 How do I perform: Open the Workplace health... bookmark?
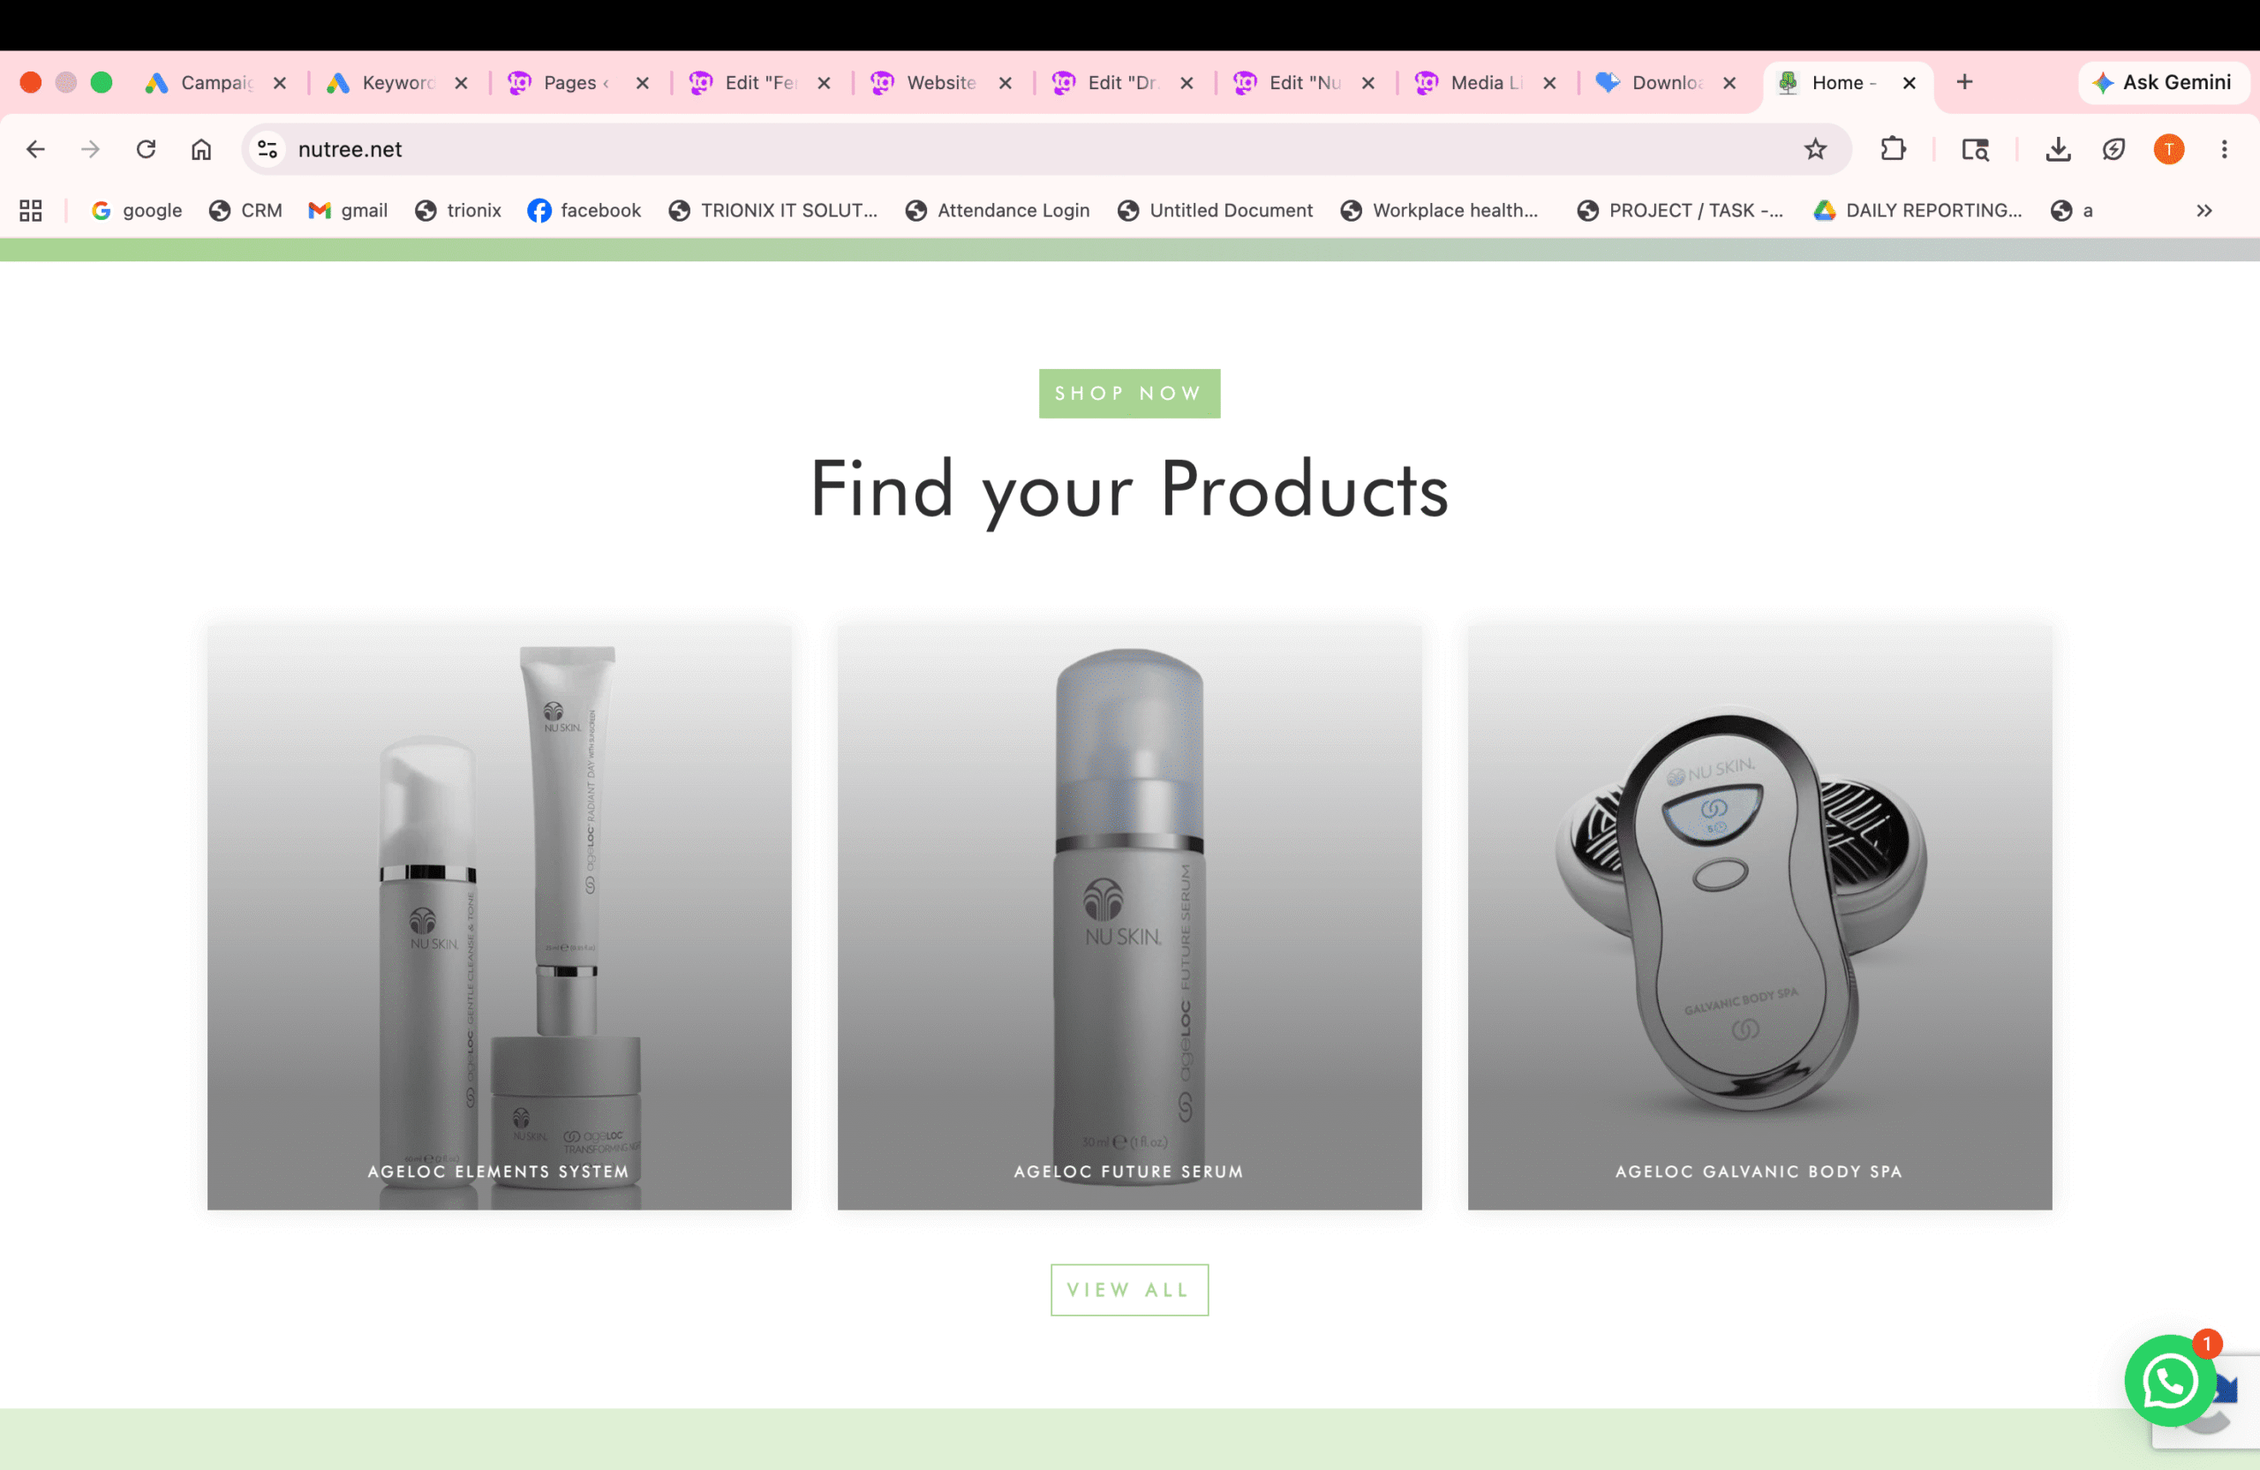tap(1440, 211)
